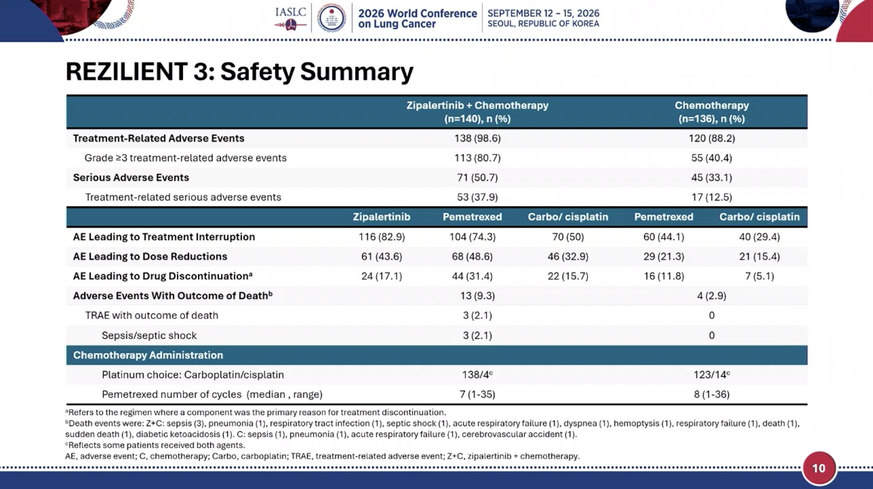This screenshot has height=489, width=873.
Task: Click the circular conference emblem logo
Action: 332,18
